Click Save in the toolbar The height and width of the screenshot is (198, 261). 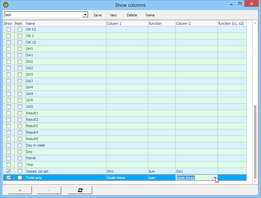[97, 15]
